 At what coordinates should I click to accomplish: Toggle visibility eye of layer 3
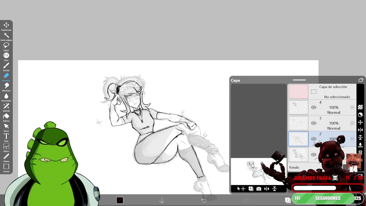coord(314,123)
